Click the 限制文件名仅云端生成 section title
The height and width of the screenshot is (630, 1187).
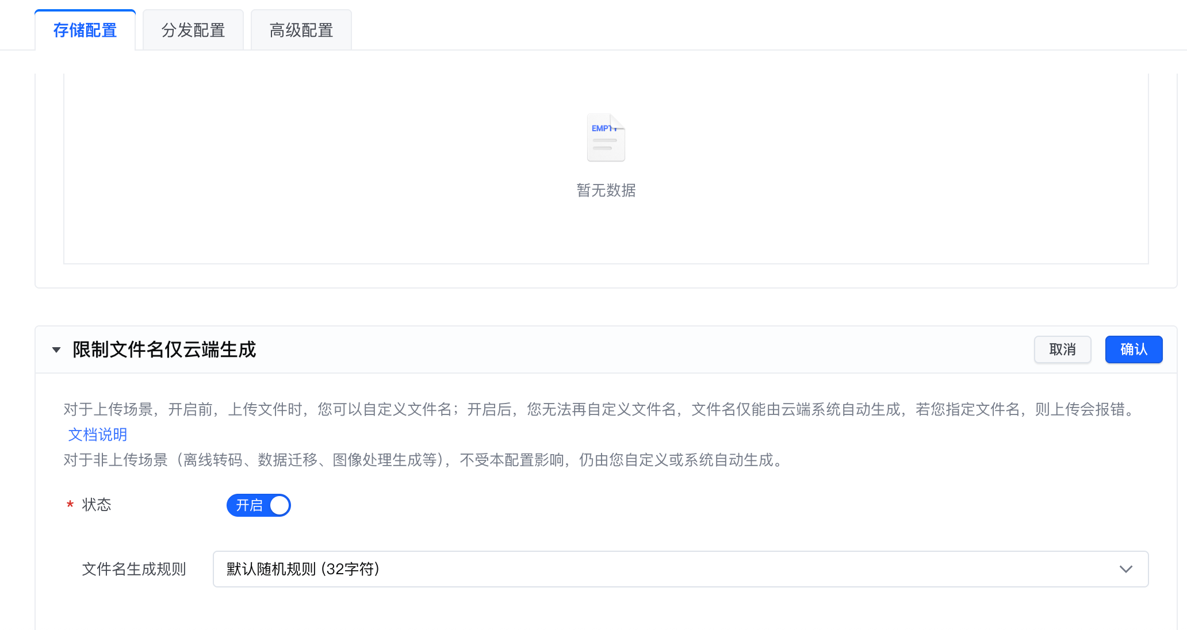(x=164, y=349)
